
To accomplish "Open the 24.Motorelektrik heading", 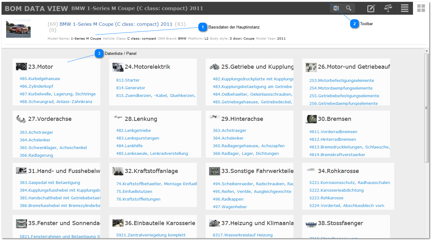I will coord(147,67).
